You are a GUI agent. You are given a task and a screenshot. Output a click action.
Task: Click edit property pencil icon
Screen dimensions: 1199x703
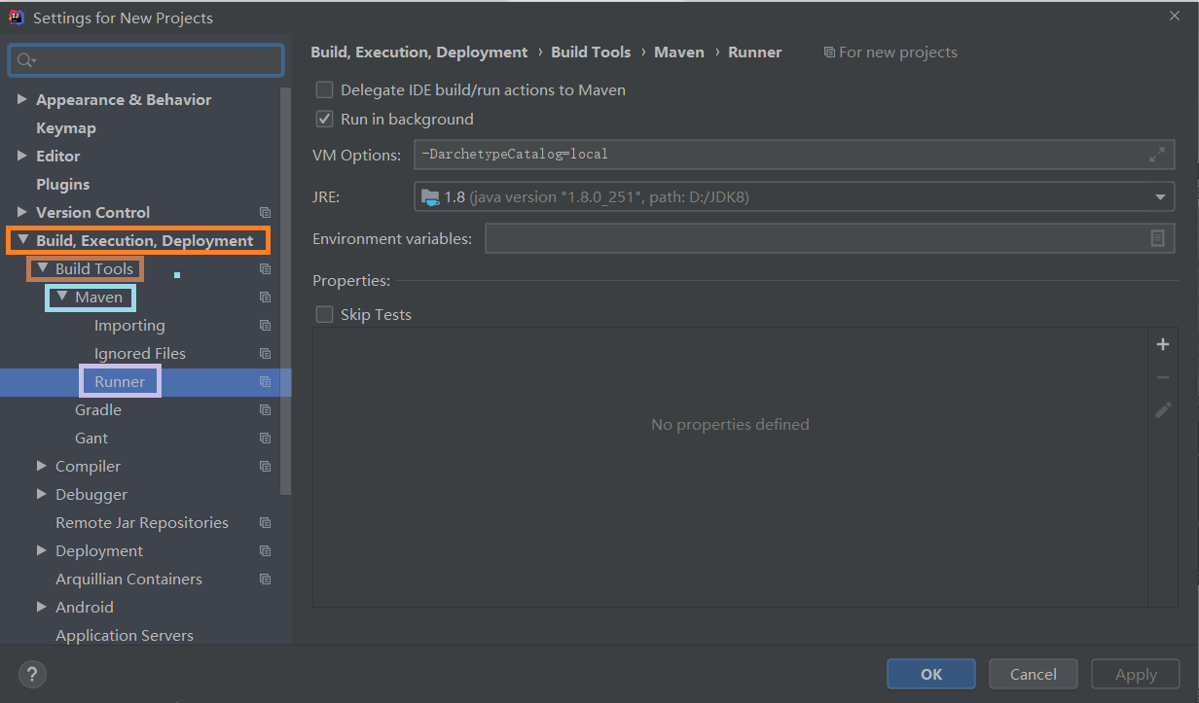coord(1162,410)
